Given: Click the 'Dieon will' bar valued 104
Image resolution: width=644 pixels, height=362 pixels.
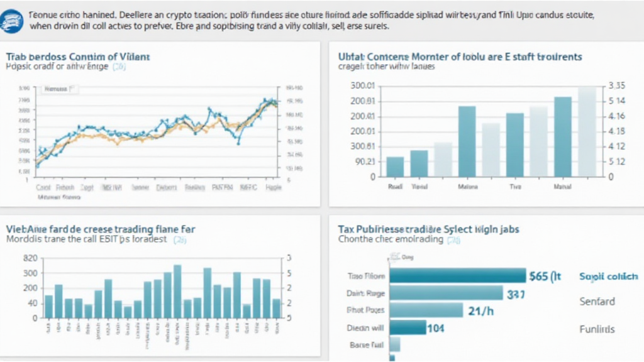Looking at the screenshot, I should (408, 327).
